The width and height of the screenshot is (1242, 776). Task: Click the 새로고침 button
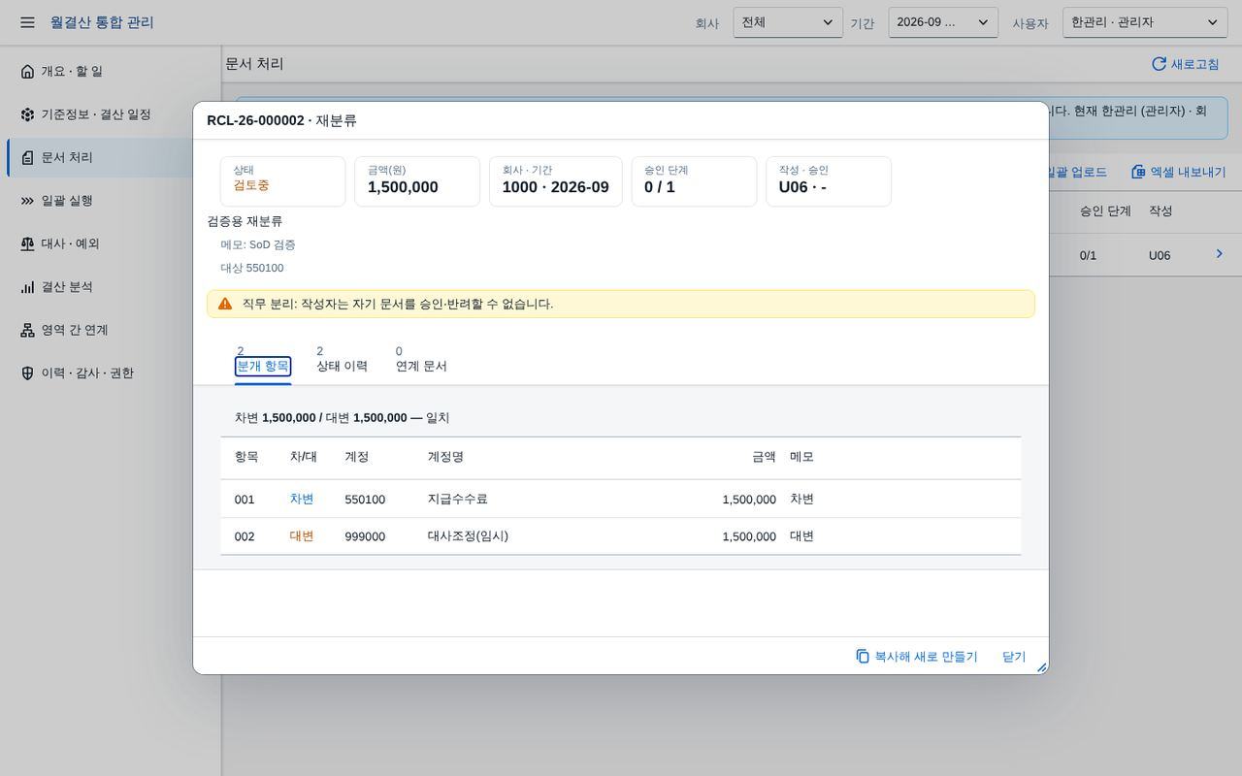pyautogui.click(x=1185, y=64)
